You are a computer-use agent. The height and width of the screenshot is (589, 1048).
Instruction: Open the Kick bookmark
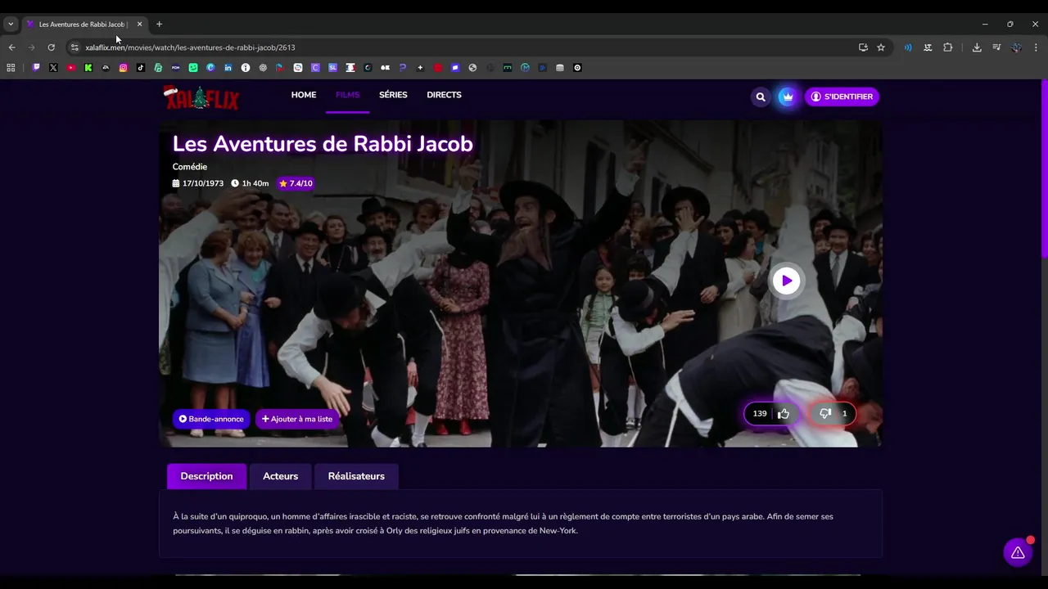[x=88, y=68]
